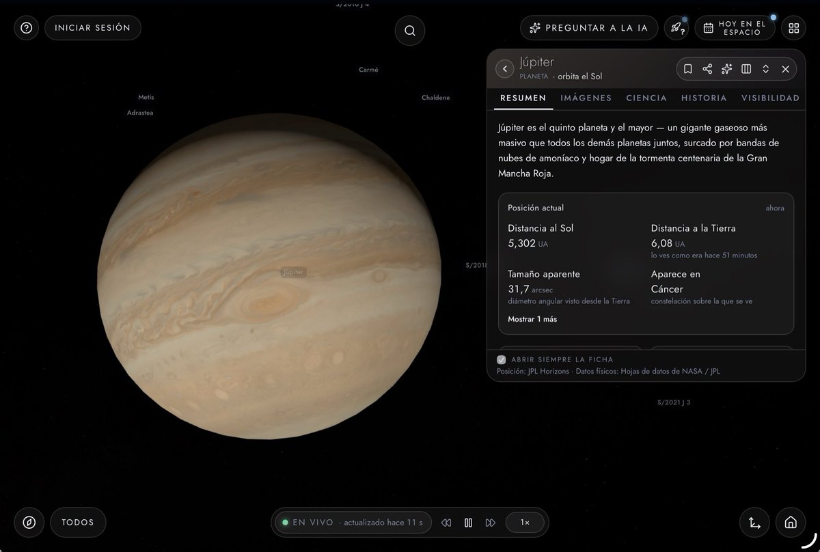820x552 pixels.
Task: Go back using the Júpiter panel arrow
Action: click(x=504, y=69)
